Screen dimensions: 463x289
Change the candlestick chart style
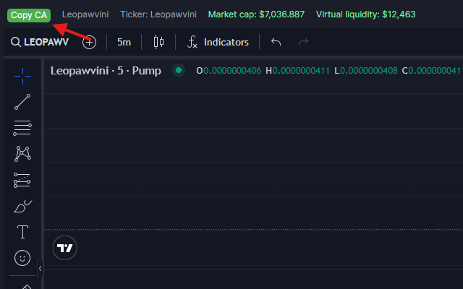click(158, 42)
